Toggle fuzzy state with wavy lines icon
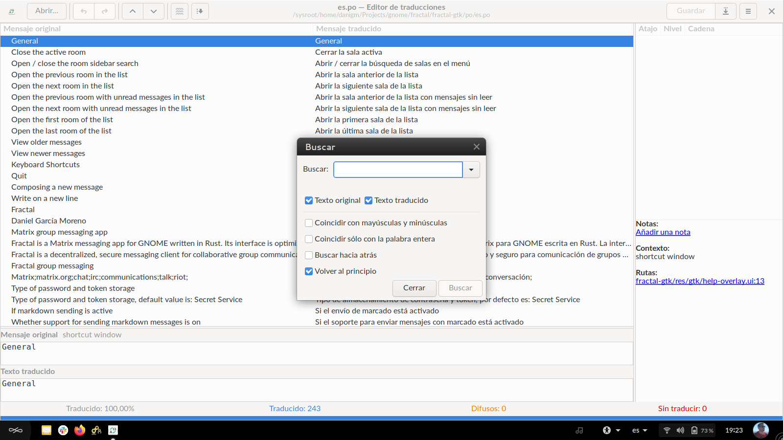This screenshot has width=783, height=440. [x=180, y=11]
